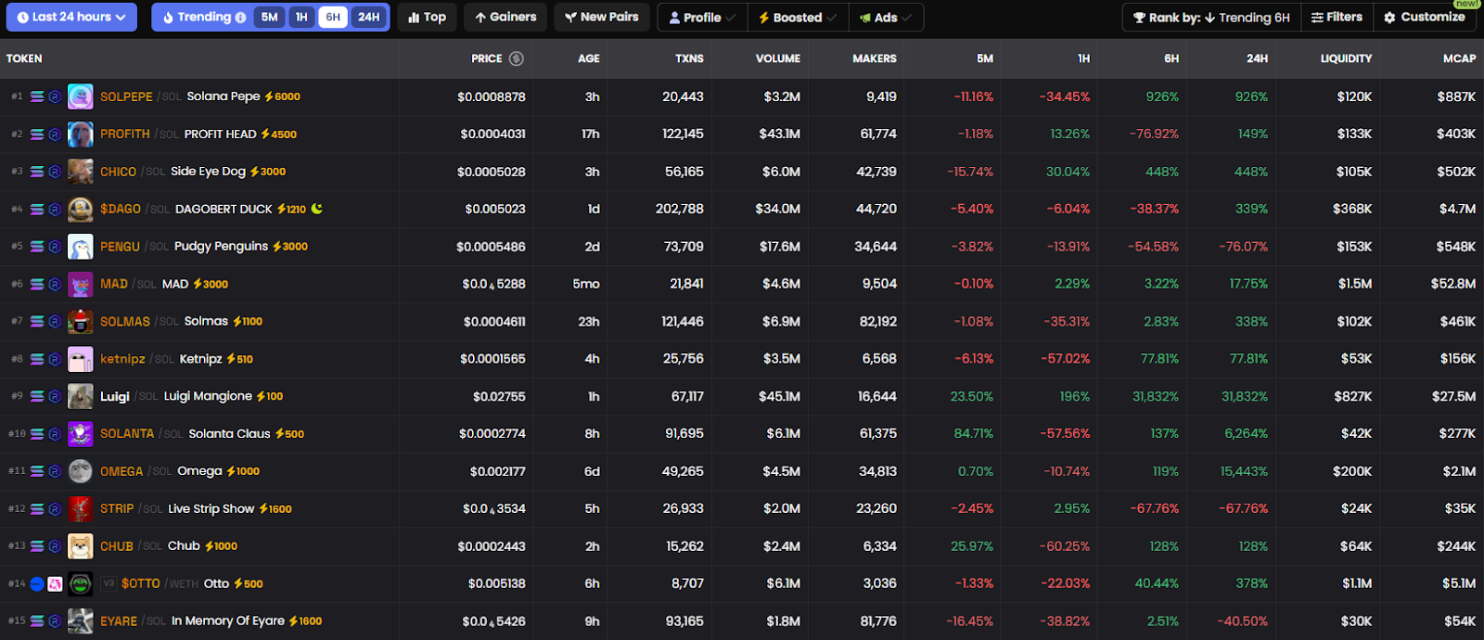Click the CHUB dog token avatar
This screenshot has width=1484, height=640.
point(81,546)
